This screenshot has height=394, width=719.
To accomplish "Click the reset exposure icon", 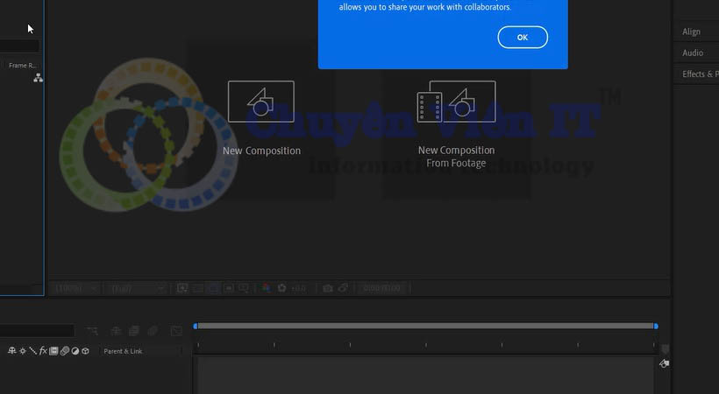I will click(x=281, y=288).
